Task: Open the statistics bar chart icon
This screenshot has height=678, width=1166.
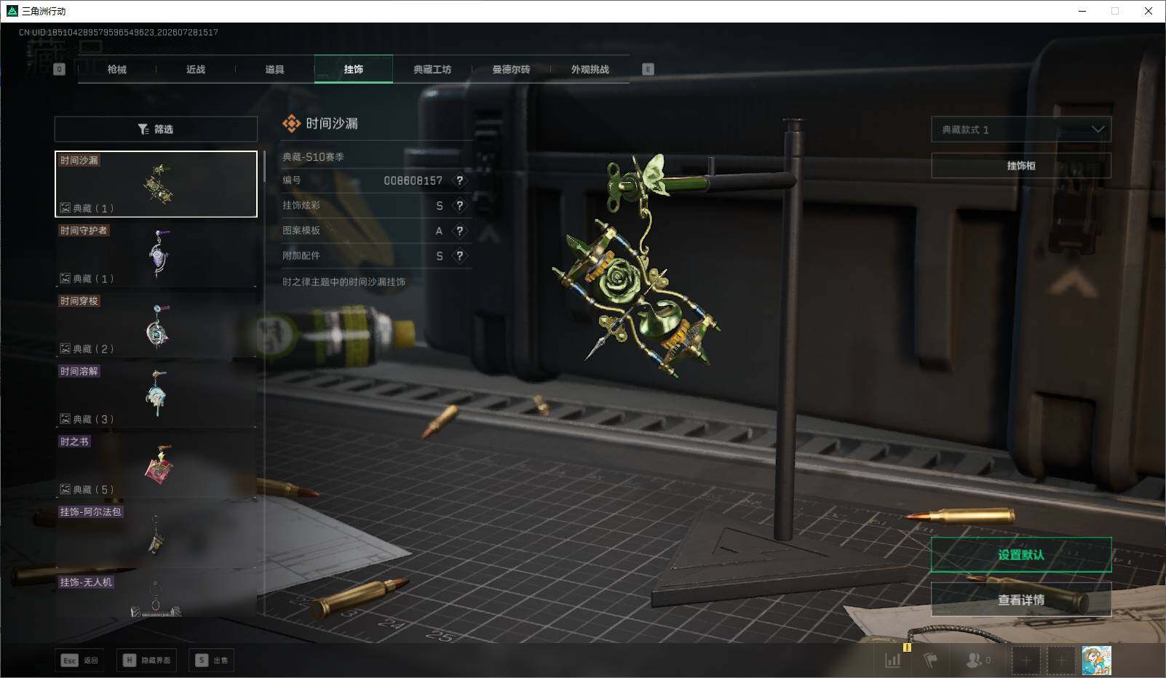Action: [893, 660]
